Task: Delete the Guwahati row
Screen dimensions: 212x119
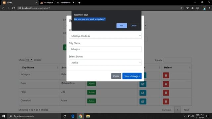Action: (166, 101)
